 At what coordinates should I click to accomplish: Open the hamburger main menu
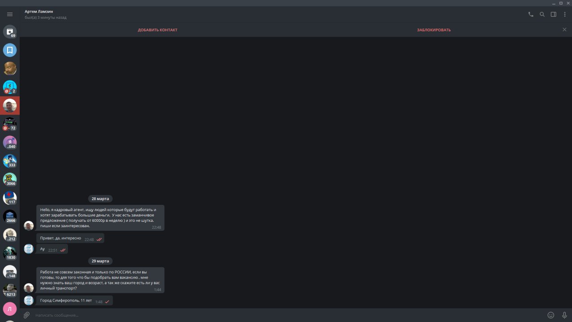10,14
